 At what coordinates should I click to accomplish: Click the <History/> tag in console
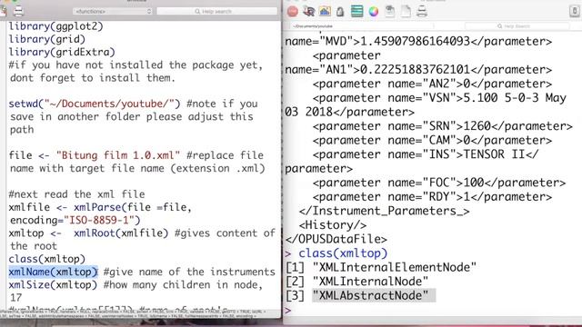(333, 225)
